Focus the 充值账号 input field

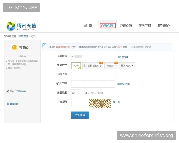(x=93, y=57)
